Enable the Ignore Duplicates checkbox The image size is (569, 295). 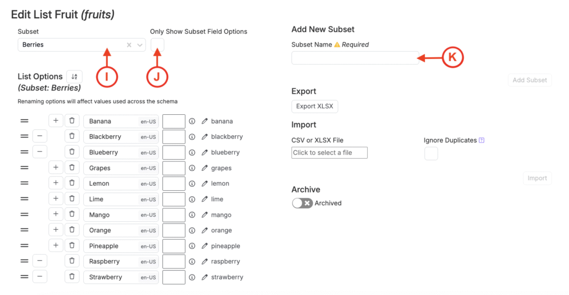pos(431,153)
